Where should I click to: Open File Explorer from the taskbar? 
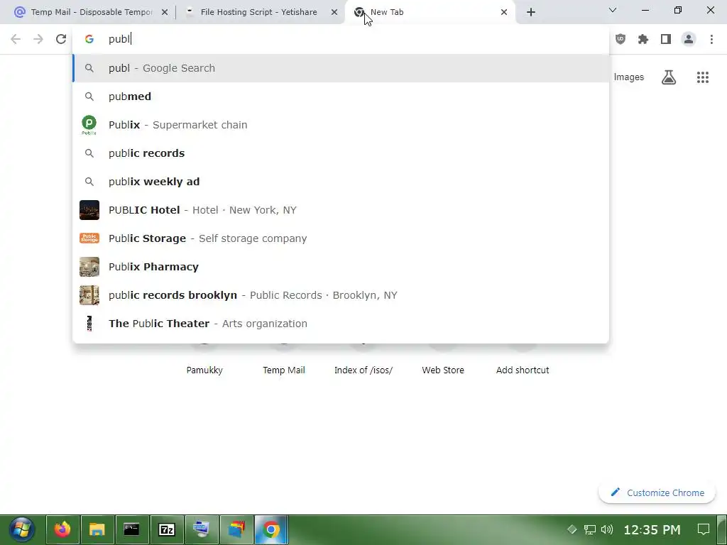pos(97,529)
